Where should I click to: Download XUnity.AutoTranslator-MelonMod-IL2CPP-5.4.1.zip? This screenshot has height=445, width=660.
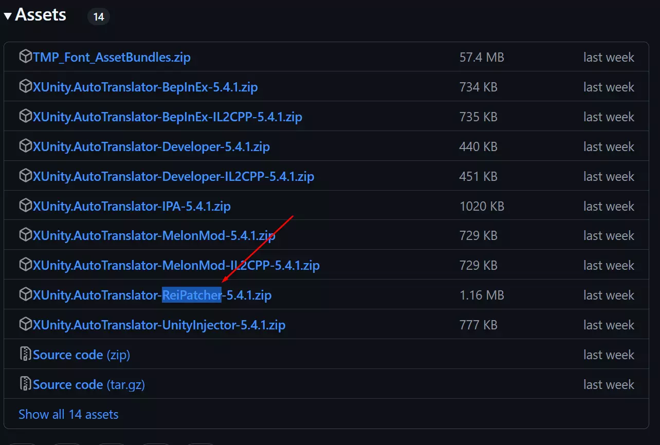click(176, 265)
